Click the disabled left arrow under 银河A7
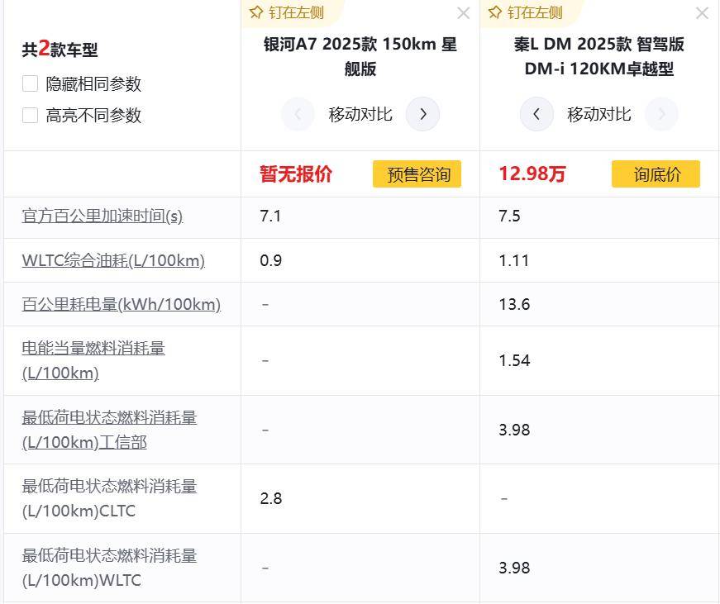 298,114
